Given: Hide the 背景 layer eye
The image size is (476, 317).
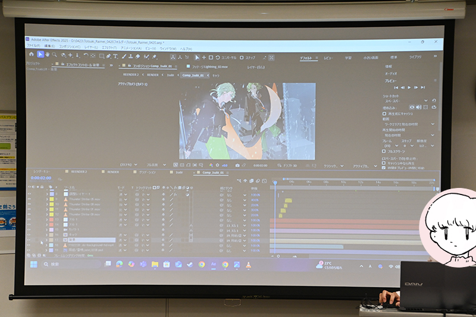Looking at the screenshot, I should coord(29,240).
